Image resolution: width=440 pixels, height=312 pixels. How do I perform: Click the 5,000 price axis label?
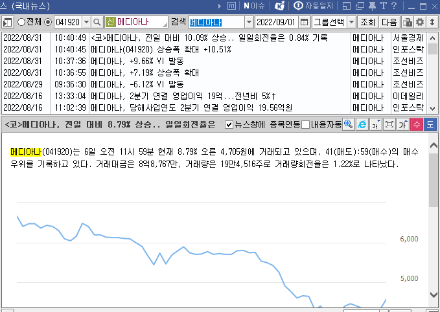pos(409,278)
